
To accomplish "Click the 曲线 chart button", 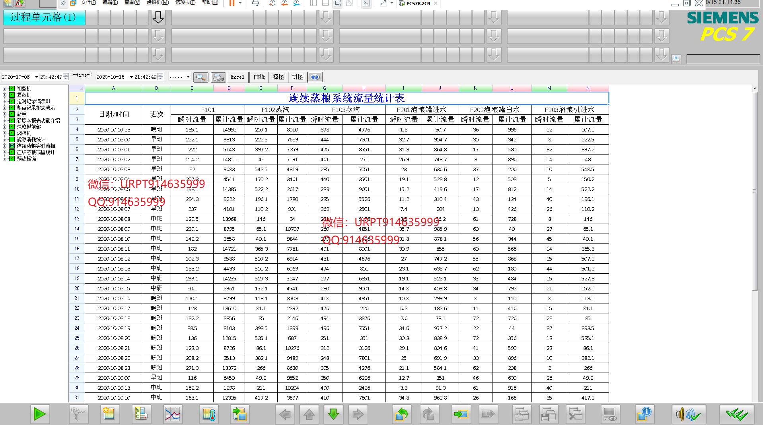I will pos(259,77).
